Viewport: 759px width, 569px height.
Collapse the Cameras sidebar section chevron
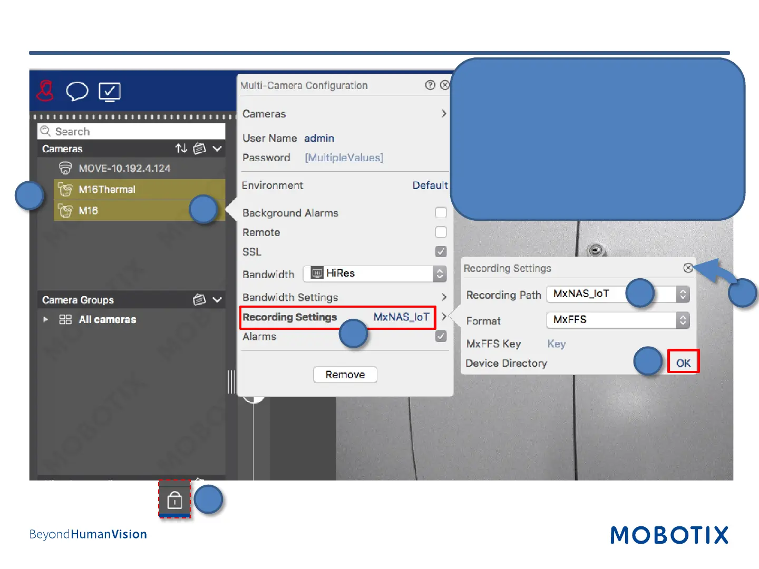[217, 149]
